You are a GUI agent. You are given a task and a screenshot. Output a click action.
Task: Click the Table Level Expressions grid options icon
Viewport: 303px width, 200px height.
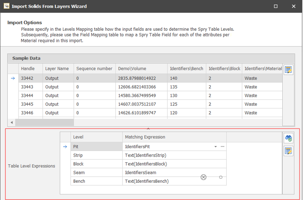click(x=288, y=151)
